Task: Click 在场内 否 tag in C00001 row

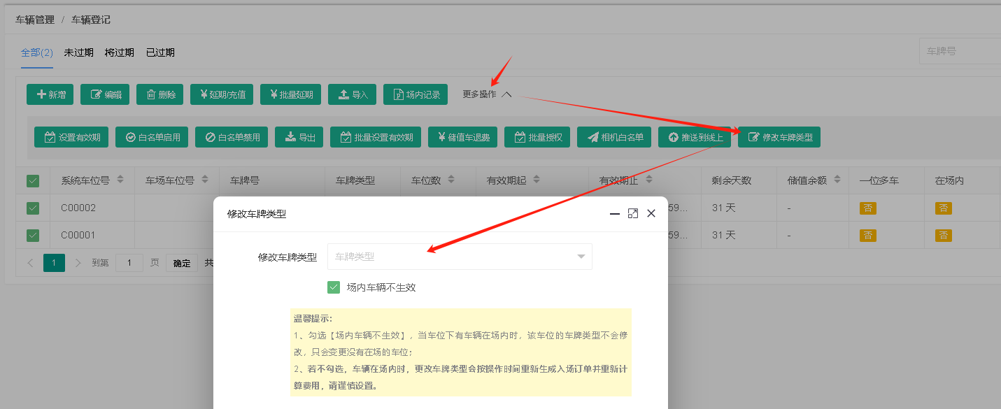Action: 944,235
